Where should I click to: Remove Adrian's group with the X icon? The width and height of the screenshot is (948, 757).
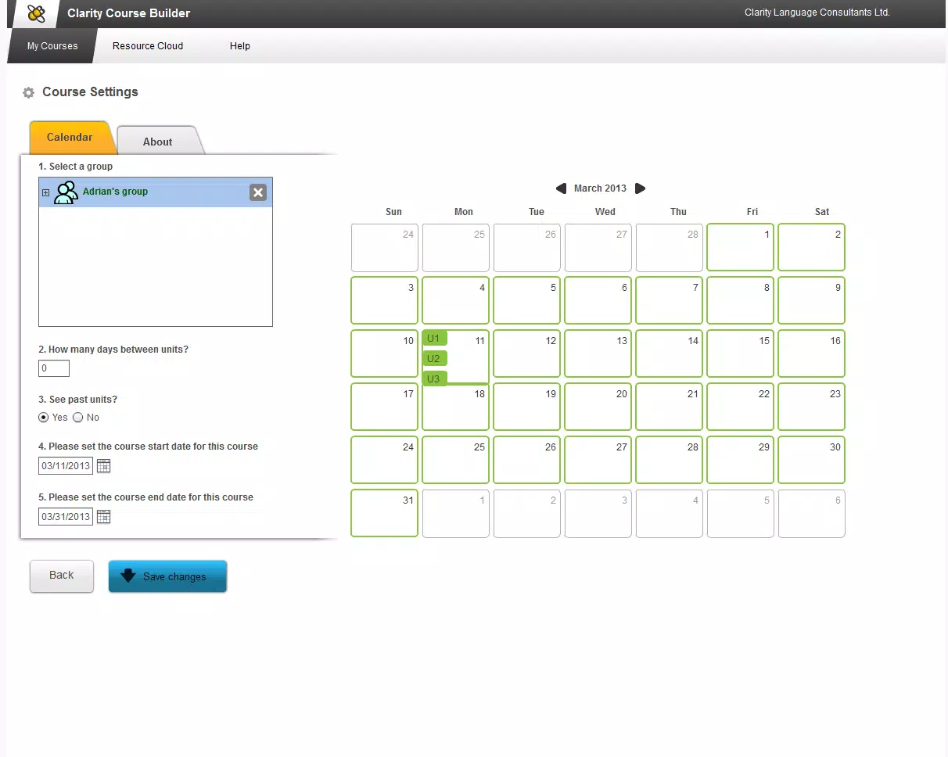click(258, 192)
